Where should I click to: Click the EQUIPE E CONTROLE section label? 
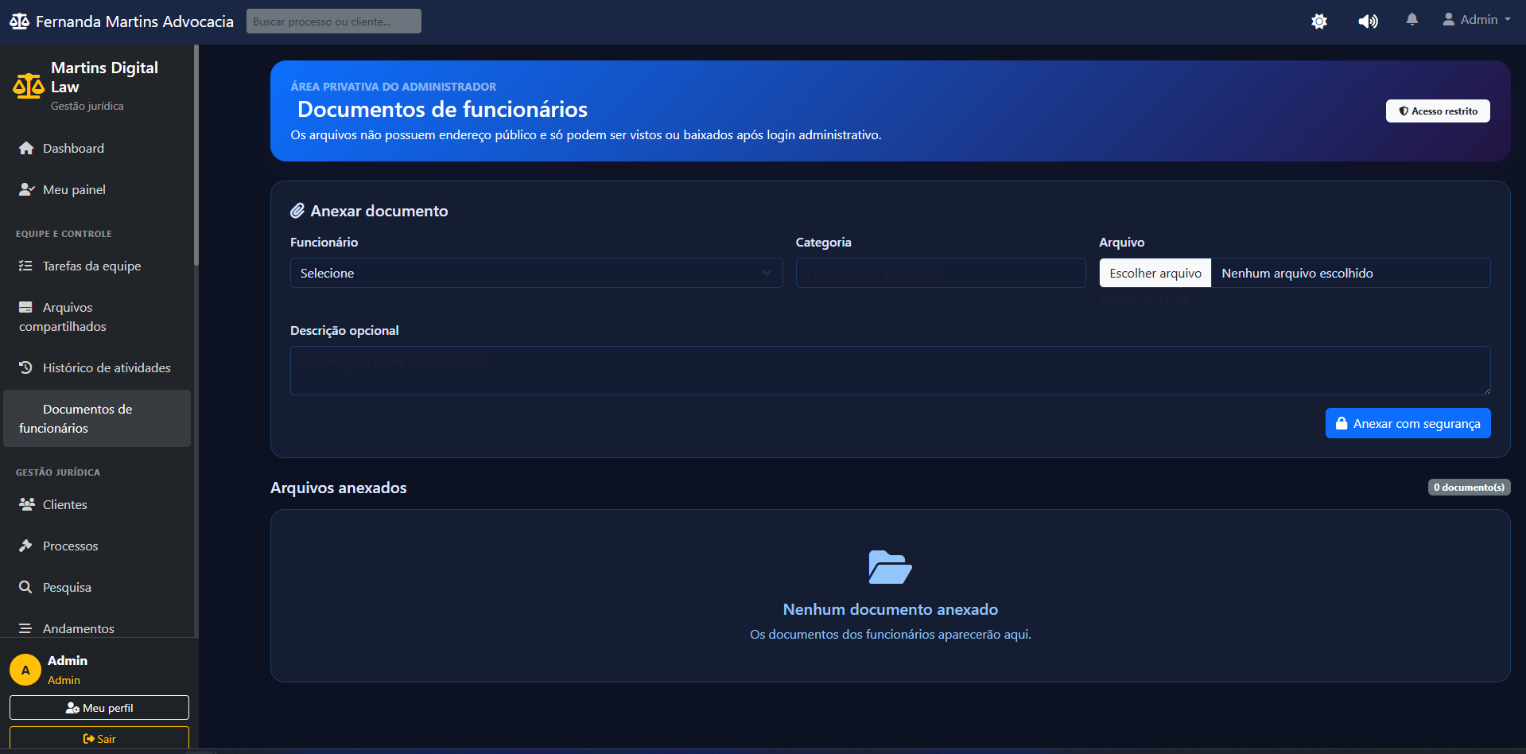64,234
